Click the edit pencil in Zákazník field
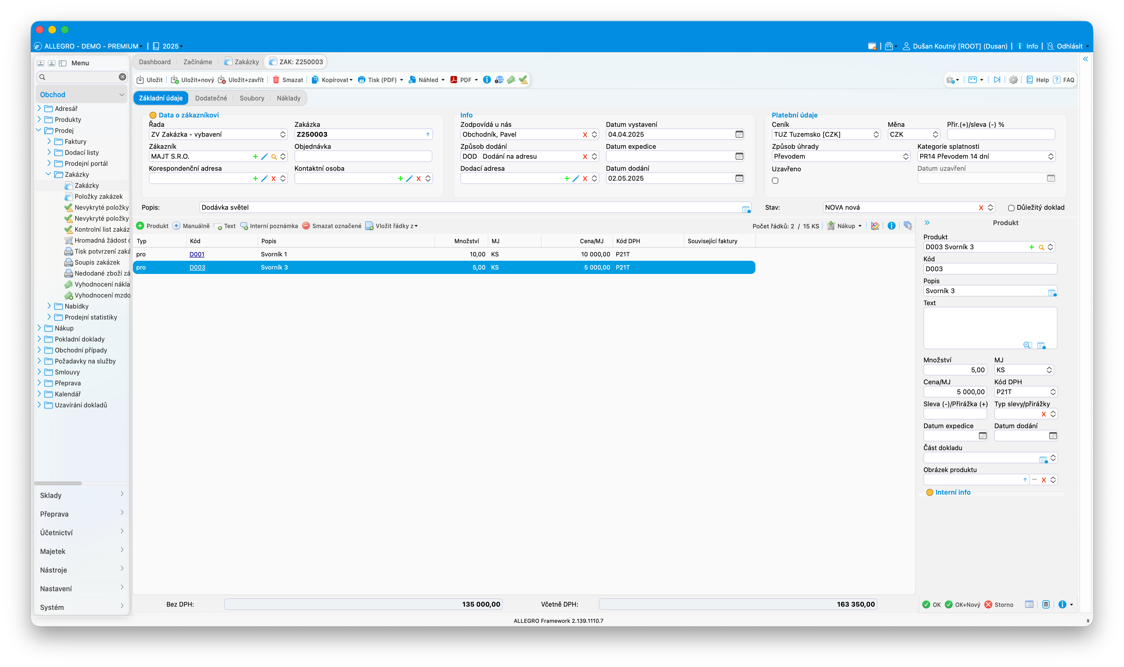The height and width of the screenshot is (667, 1124). pos(265,156)
